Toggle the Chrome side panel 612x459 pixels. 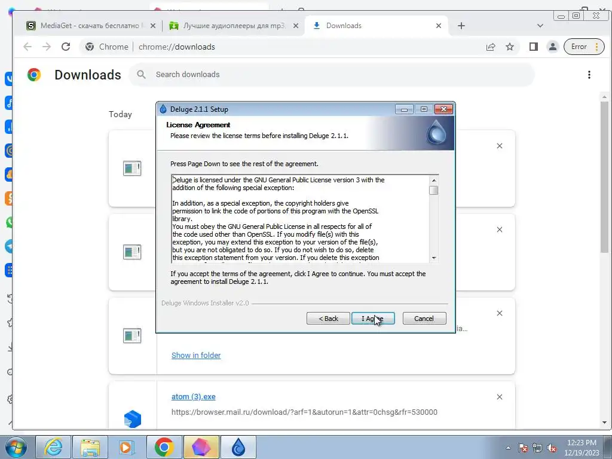(x=534, y=47)
